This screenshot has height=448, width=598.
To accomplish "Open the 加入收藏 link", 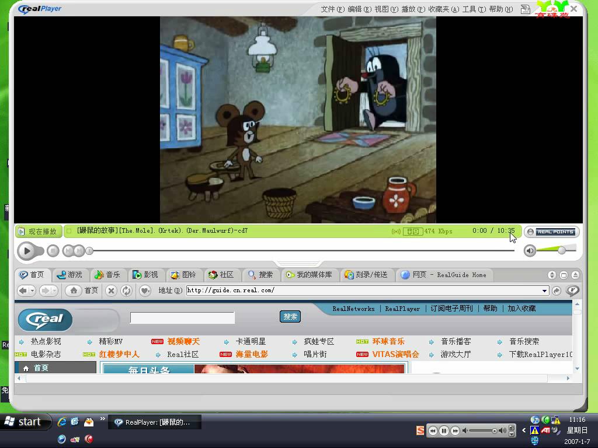I will pyautogui.click(x=521, y=309).
